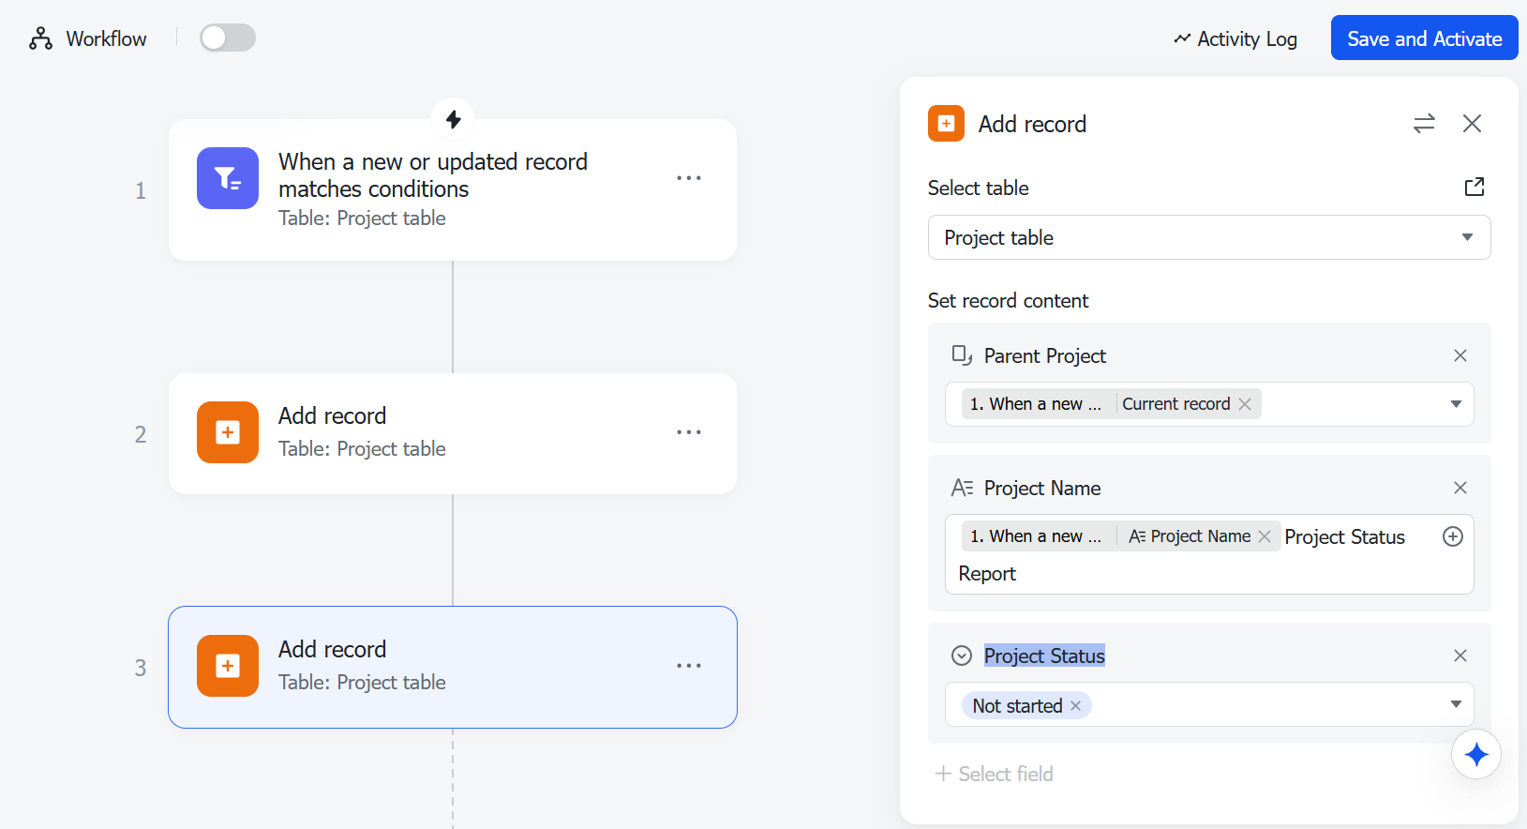Click the Add record icon in panel header

pos(946,124)
